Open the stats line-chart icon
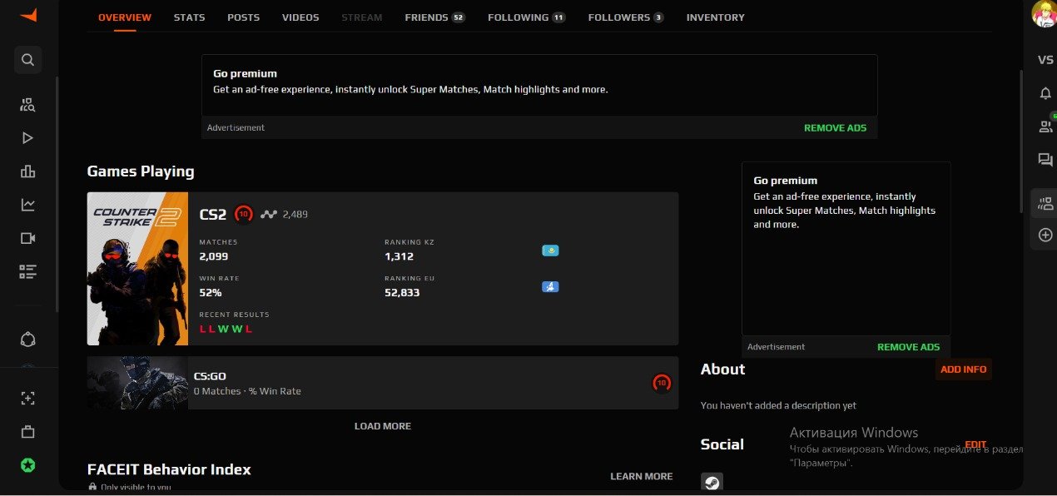Screen dimensions: 1057x496 (x=27, y=204)
